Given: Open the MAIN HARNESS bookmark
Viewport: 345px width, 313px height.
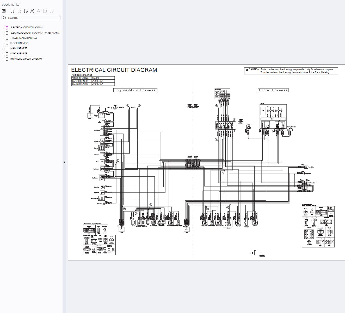Looking at the screenshot, I should (19, 48).
